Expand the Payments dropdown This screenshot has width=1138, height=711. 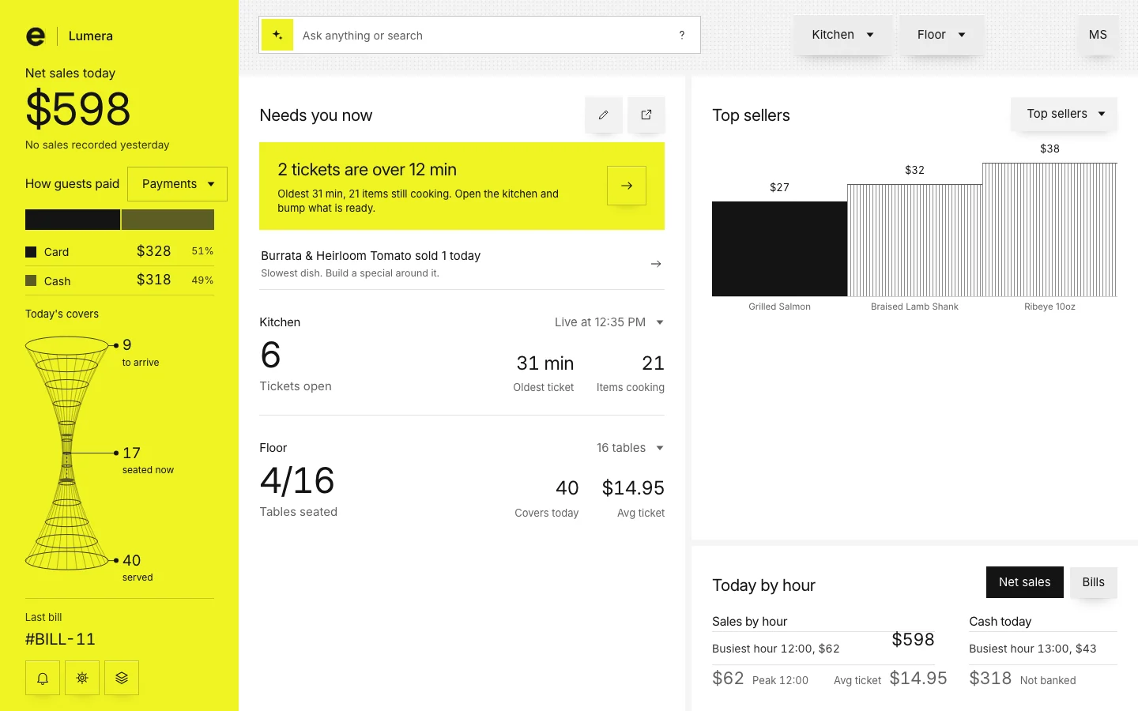(177, 184)
